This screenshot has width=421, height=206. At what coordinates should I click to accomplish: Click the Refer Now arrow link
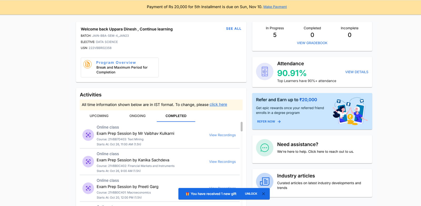(x=269, y=122)
